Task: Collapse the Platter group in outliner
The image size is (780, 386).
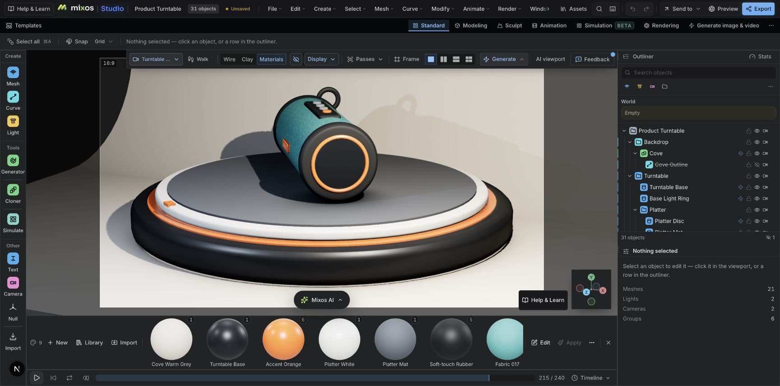Action: pos(636,210)
